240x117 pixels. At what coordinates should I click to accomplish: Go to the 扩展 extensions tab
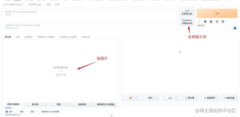pos(57,4)
